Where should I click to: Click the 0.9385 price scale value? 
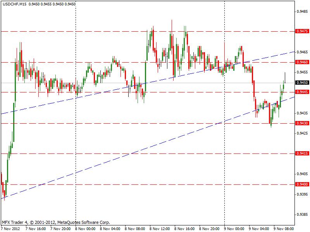302,215
